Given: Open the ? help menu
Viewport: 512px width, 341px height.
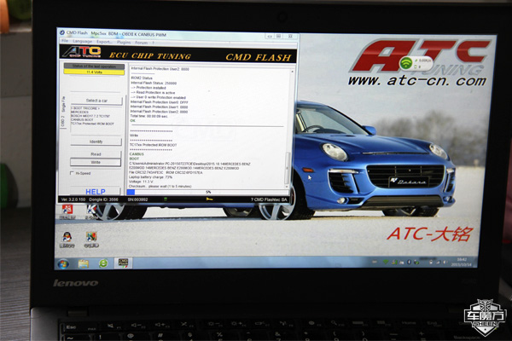Looking at the screenshot, I should [153, 43].
